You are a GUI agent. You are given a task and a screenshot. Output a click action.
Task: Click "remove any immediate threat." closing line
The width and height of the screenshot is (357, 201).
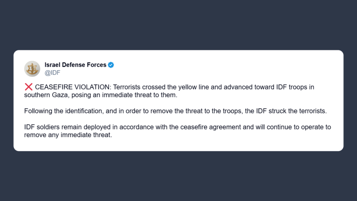click(x=68, y=134)
